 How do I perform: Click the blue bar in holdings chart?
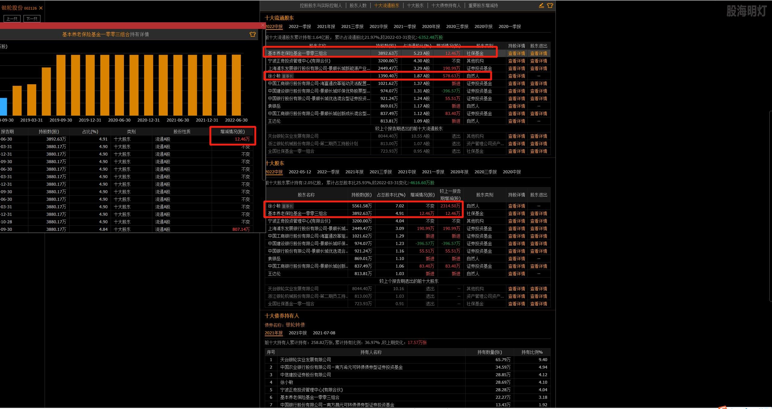point(3,107)
